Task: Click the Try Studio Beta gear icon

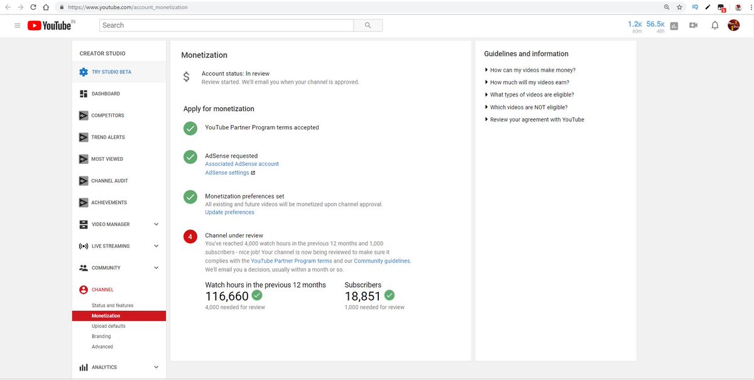Action: coord(84,72)
